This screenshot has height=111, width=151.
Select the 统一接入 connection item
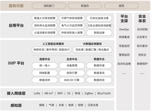click(44, 66)
